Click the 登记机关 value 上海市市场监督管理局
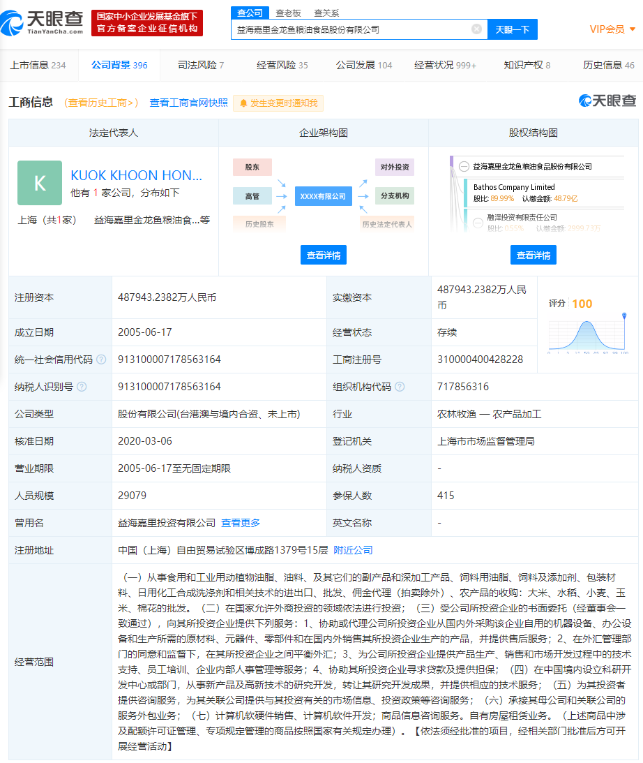This screenshot has width=643, height=763. tap(486, 441)
